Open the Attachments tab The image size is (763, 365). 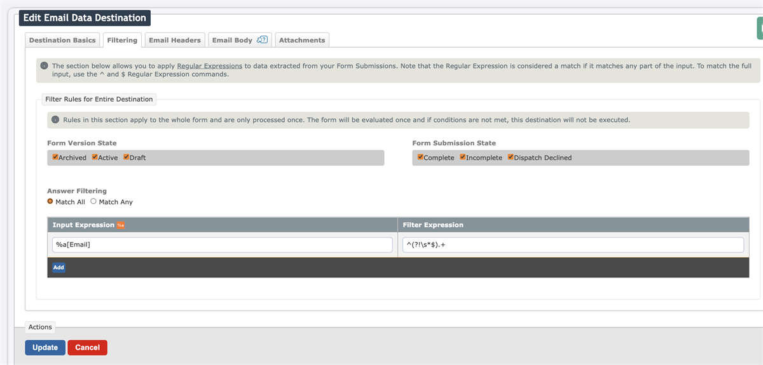tap(302, 40)
